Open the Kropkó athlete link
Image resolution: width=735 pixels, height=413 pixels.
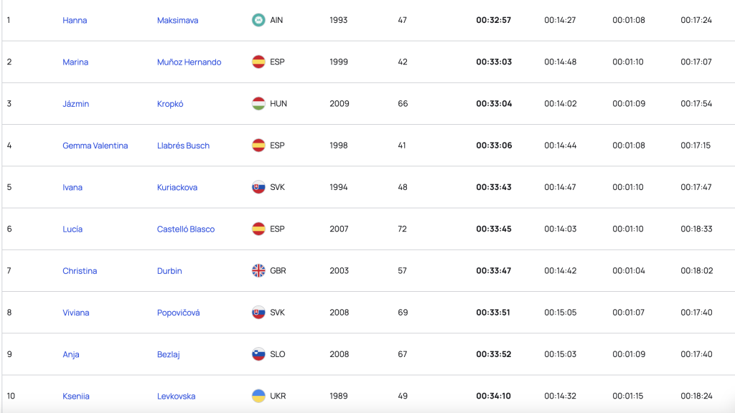click(170, 103)
